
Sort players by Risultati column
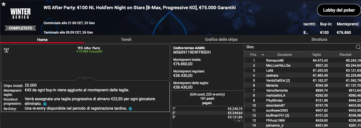(x=345, y=55)
